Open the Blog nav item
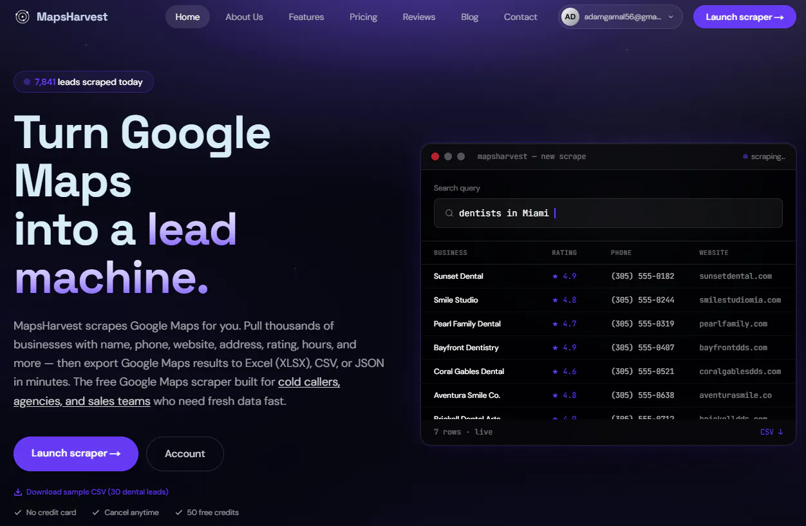Viewport: 806px width, 526px height. 470,17
